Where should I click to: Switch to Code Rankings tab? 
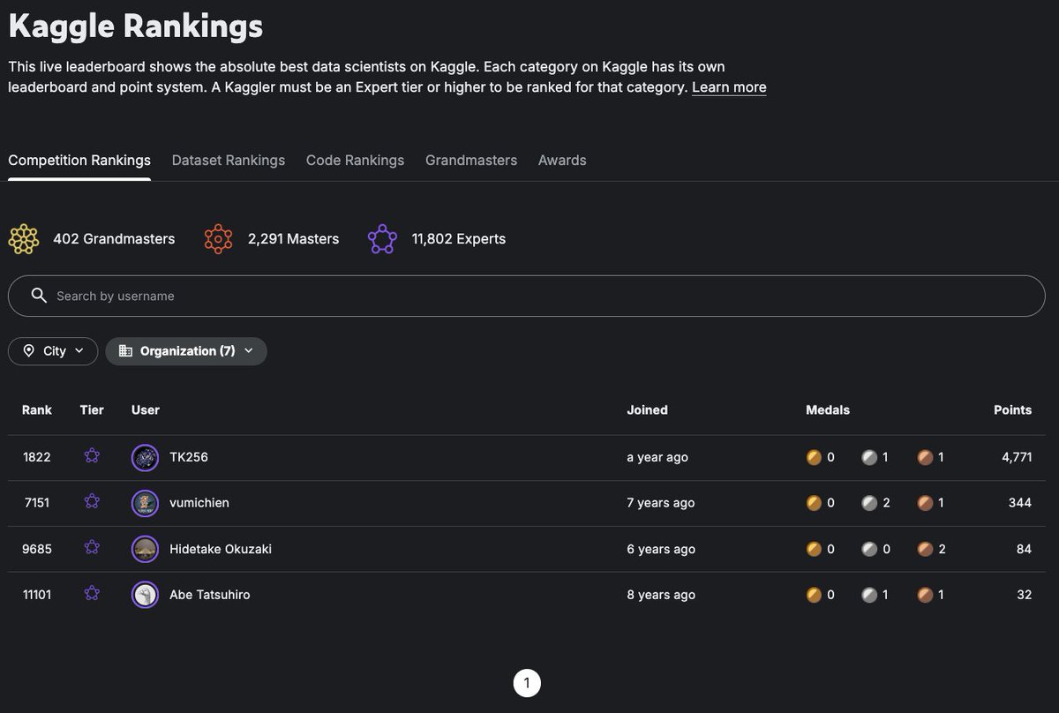click(355, 160)
